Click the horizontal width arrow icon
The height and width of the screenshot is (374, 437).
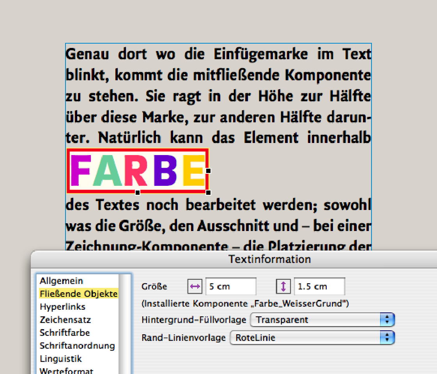195,286
